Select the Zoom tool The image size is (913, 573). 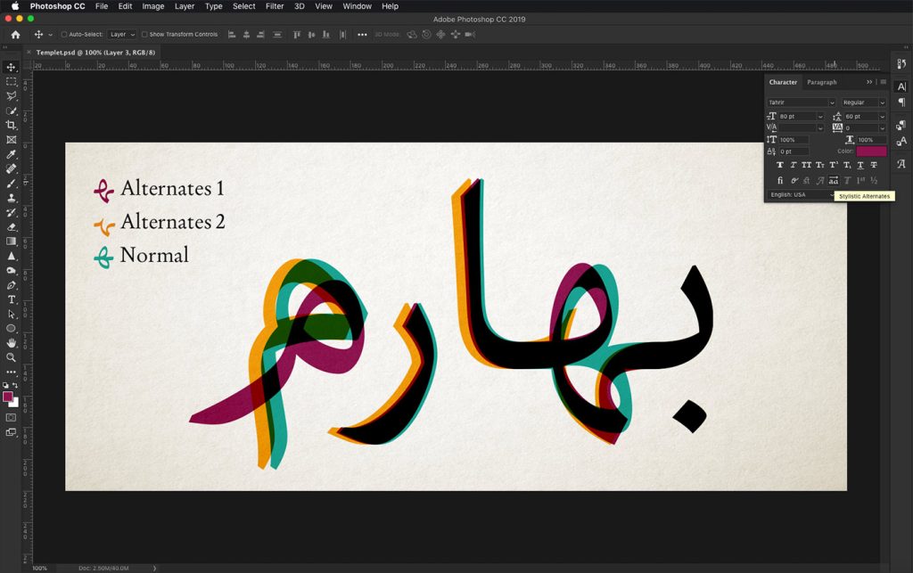click(x=12, y=357)
